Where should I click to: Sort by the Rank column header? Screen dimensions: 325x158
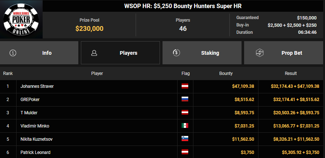point(8,73)
